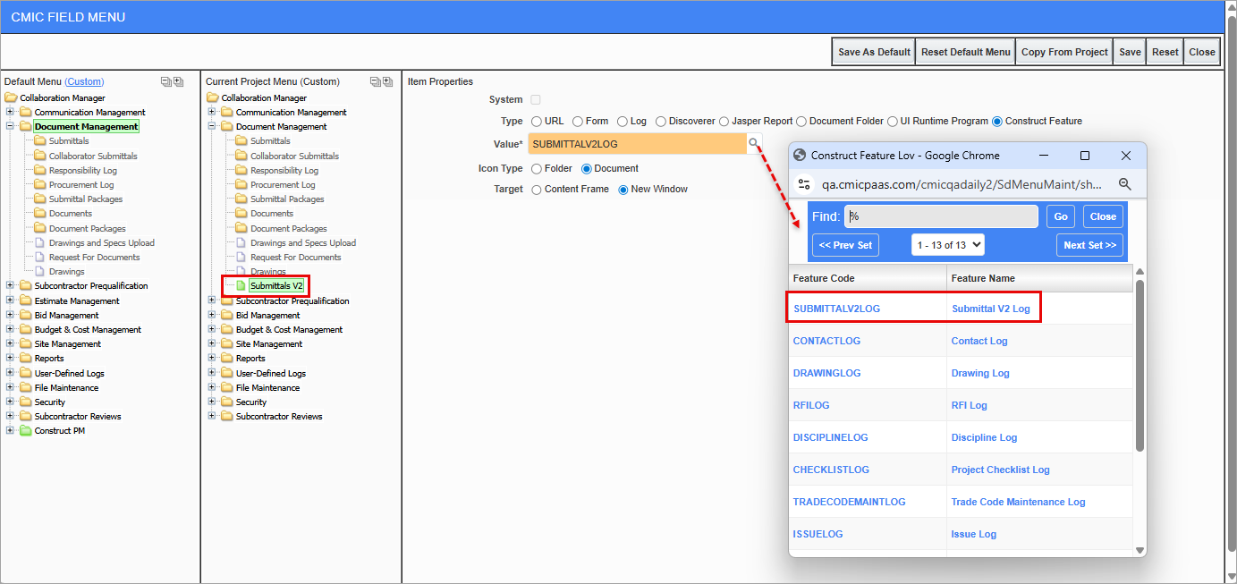Click collapse-all icon in Default Menu header
This screenshot has height=584, width=1237.
click(166, 81)
